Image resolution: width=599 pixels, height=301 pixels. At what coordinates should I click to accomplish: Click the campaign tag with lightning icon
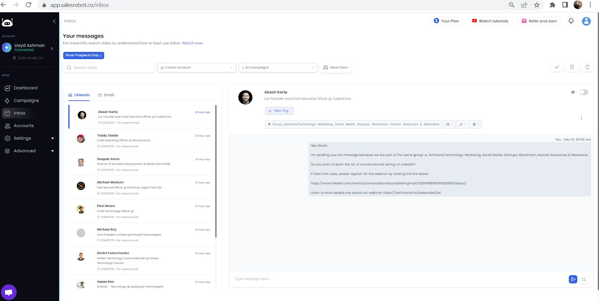[x=353, y=124]
